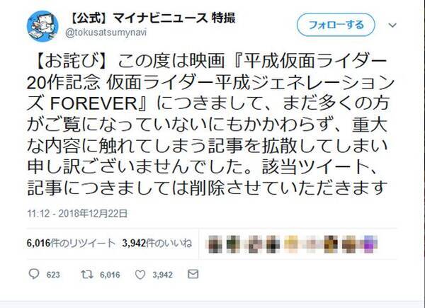
Task: View the 6,016件のリツイート list
Action: [x=71, y=243]
